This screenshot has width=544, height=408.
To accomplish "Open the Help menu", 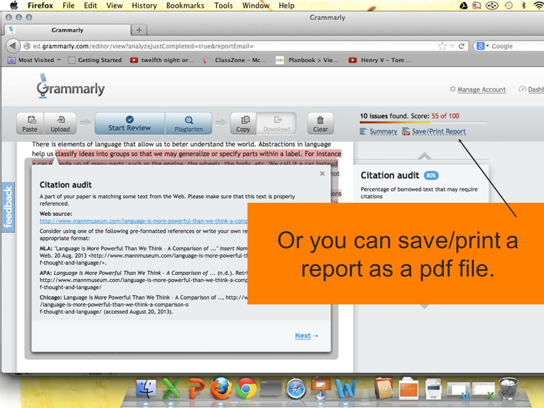I will coord(287,6).
